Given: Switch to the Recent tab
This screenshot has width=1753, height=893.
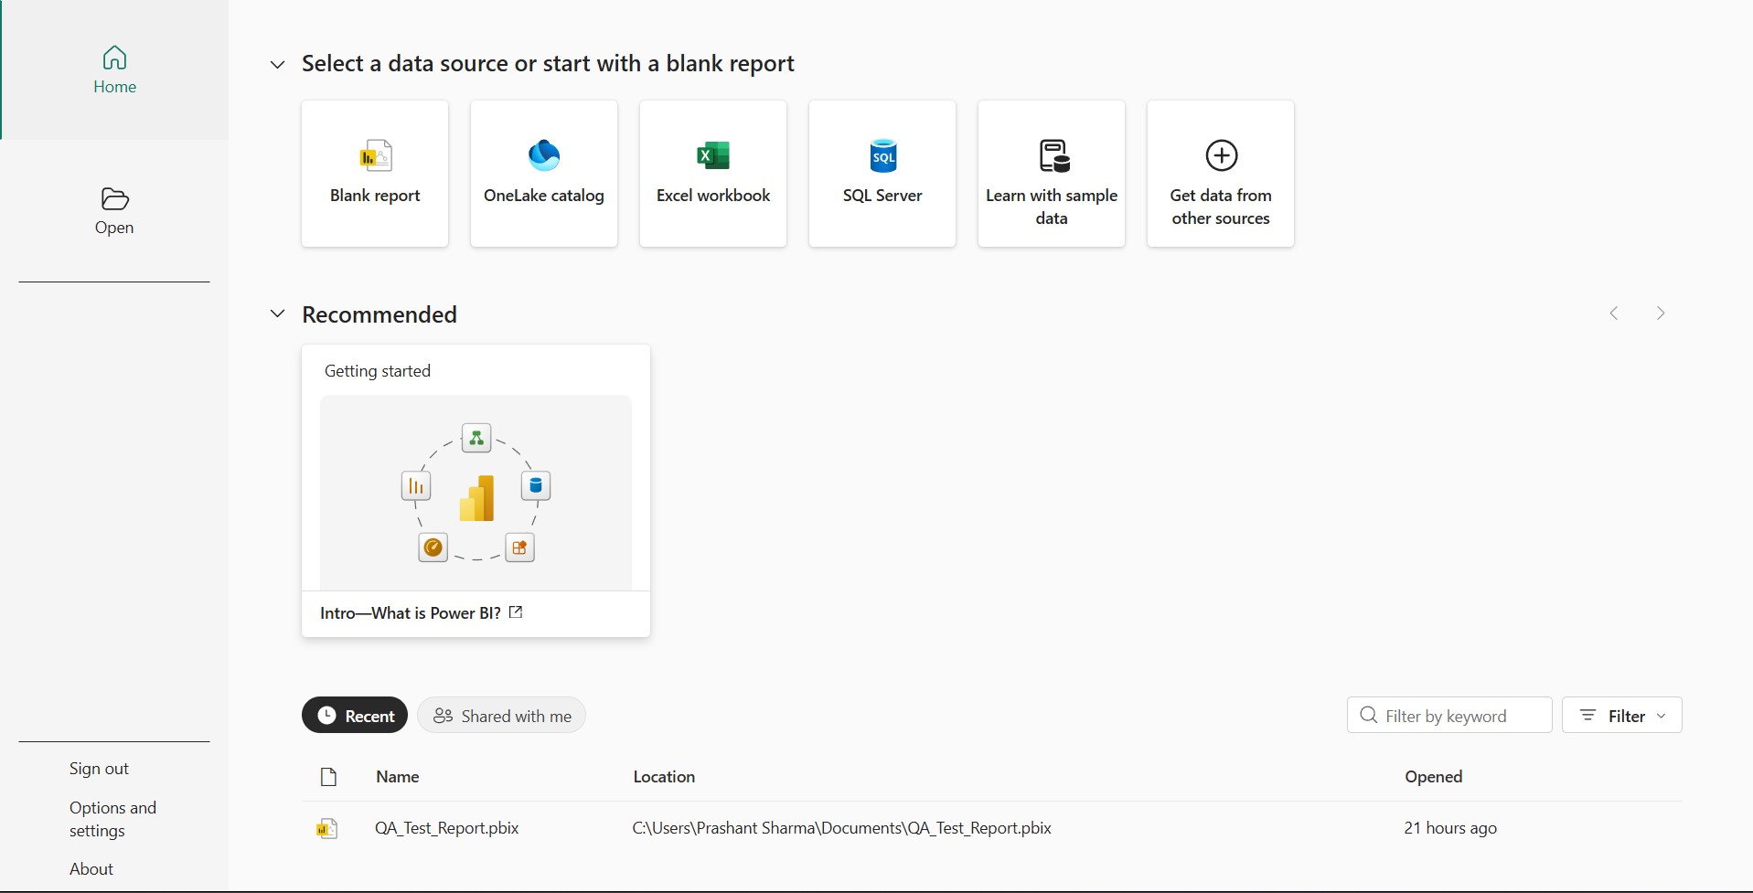Looking at the screenshot, I should (355, 716).
